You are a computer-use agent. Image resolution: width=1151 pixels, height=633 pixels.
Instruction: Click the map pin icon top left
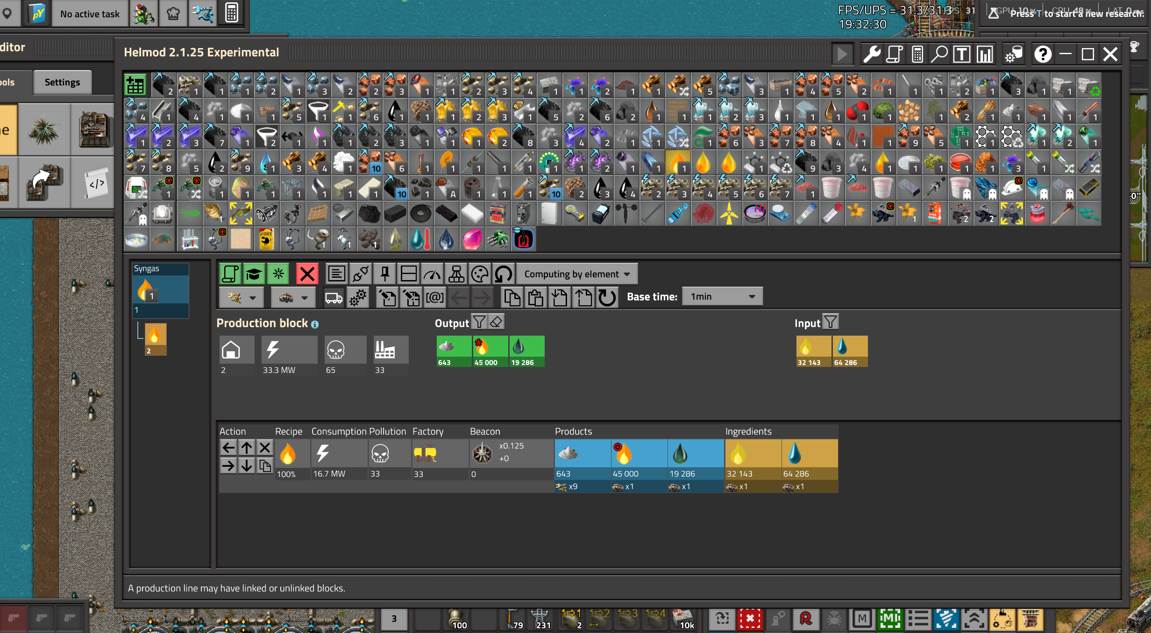pyautogui.click(x=8, y=14)
